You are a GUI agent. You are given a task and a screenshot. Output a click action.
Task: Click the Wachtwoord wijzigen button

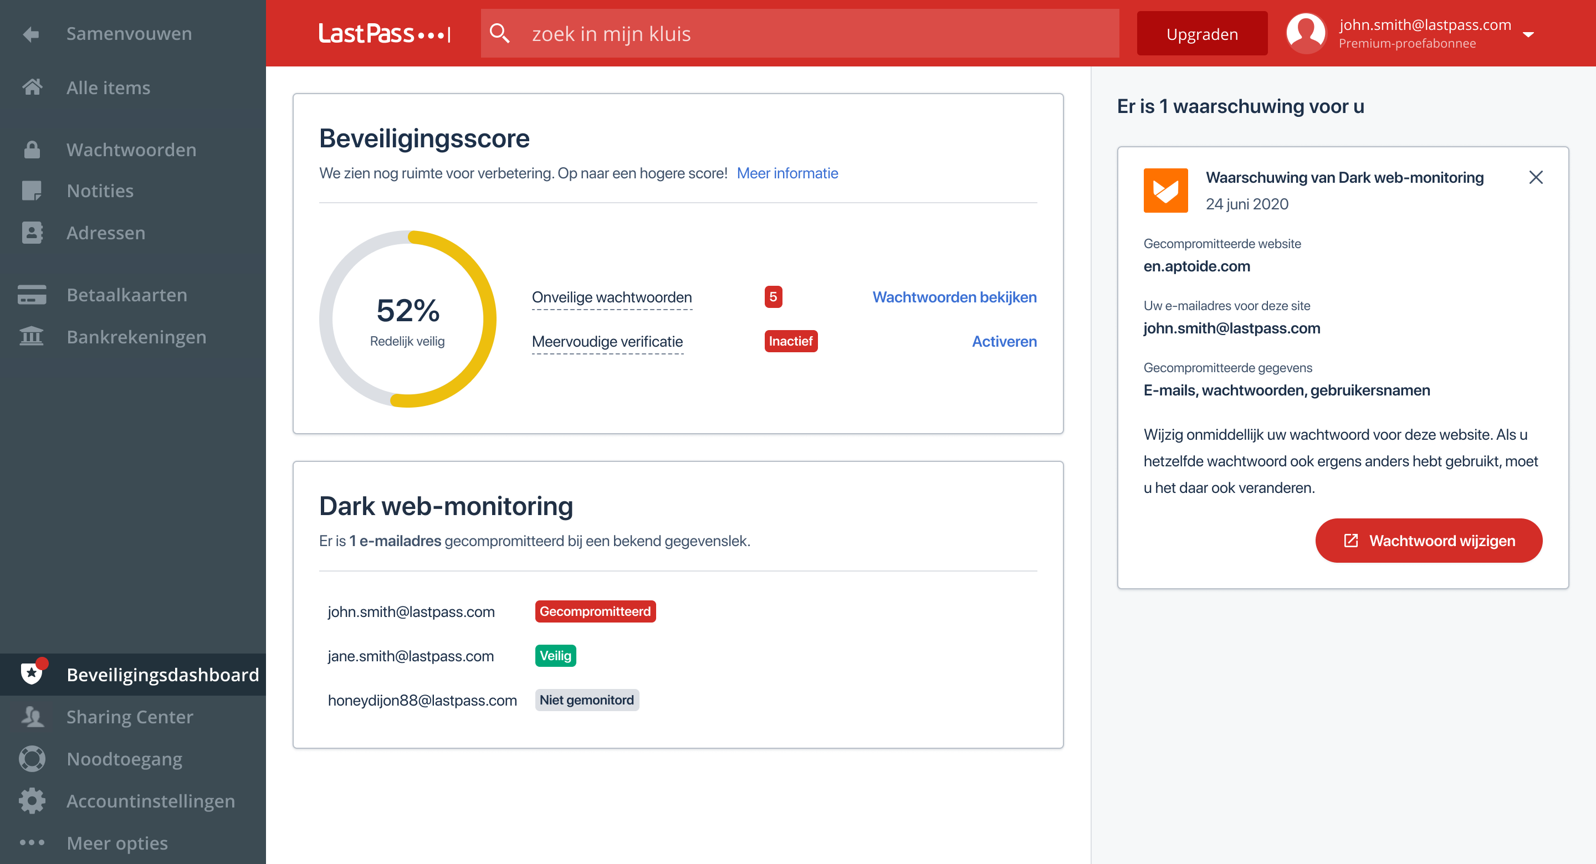pyautogui.click(x=1428, y=540)
